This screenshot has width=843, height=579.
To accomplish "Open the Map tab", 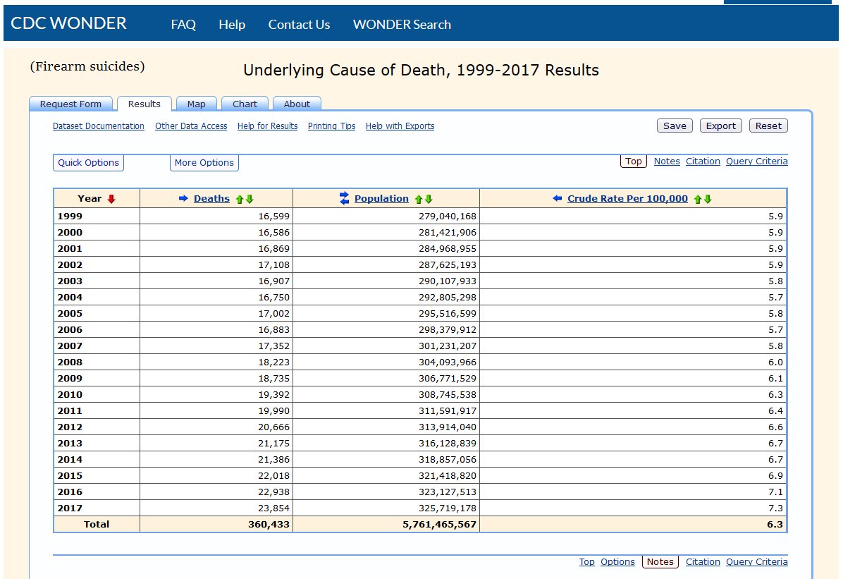I will [196, 104].
